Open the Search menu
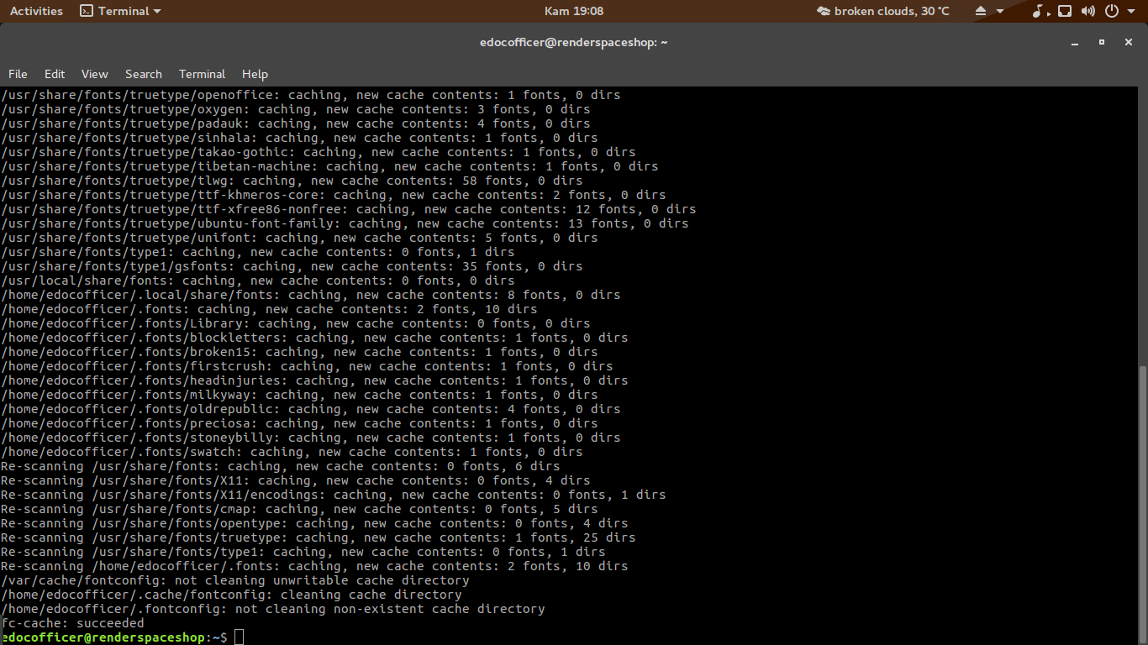1148x645 pixels. pos(143,74)
